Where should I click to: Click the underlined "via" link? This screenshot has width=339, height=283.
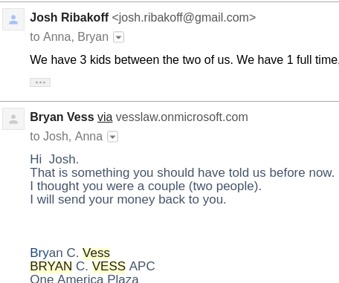tap(105, 117)
